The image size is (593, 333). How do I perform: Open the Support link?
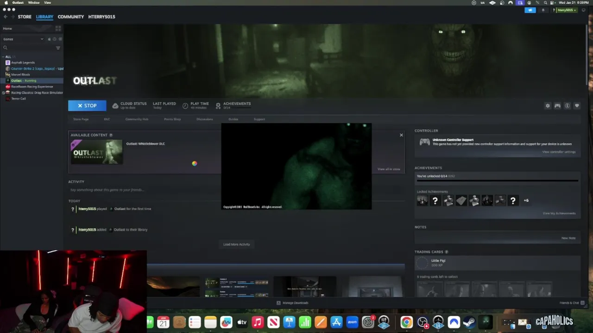pos(259,119)
